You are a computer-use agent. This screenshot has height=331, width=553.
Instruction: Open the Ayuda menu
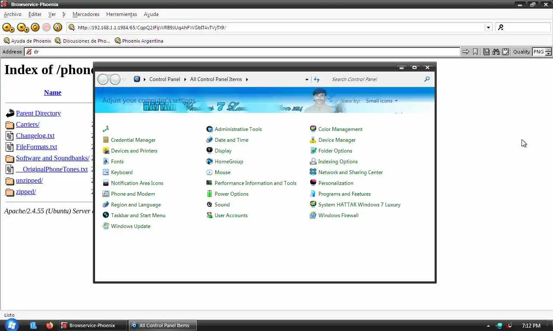coord(151,14)
